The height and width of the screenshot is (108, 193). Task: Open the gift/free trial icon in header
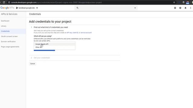pyautogui.click(x=175, y=8)
